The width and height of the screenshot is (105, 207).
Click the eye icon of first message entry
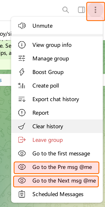(22, 154)
